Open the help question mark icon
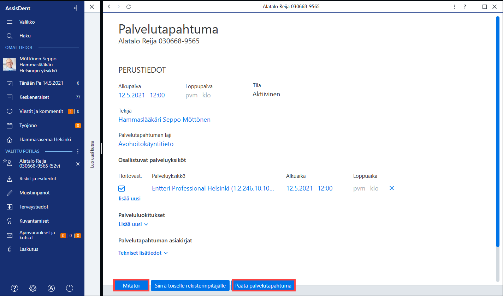 click(x=14, y=288)
